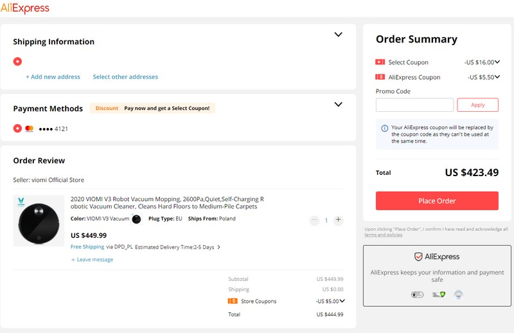Expand the Store Coupons dropdown
This screenshot has width=514, height=333.
click(x=342, y=301)
